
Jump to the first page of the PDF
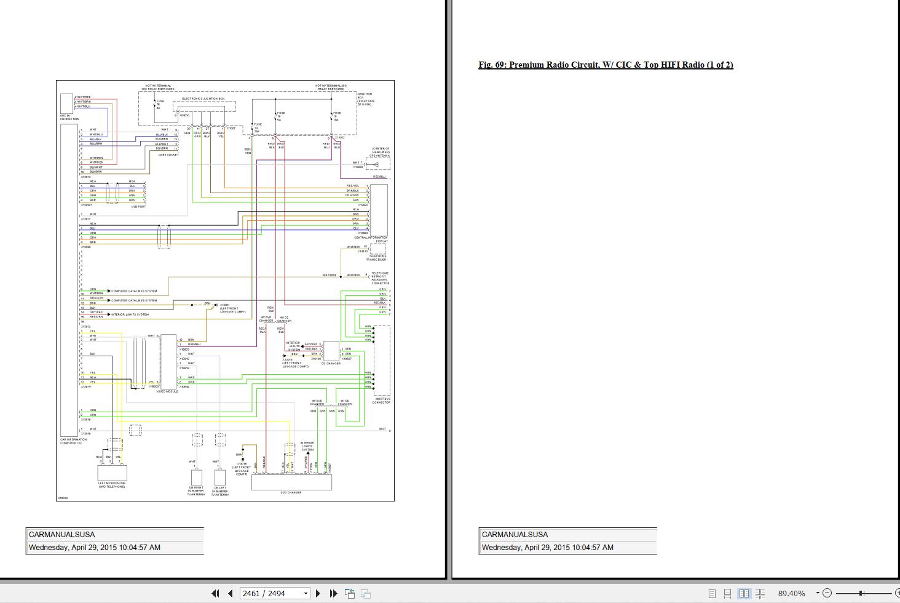[x=216, y=593]
